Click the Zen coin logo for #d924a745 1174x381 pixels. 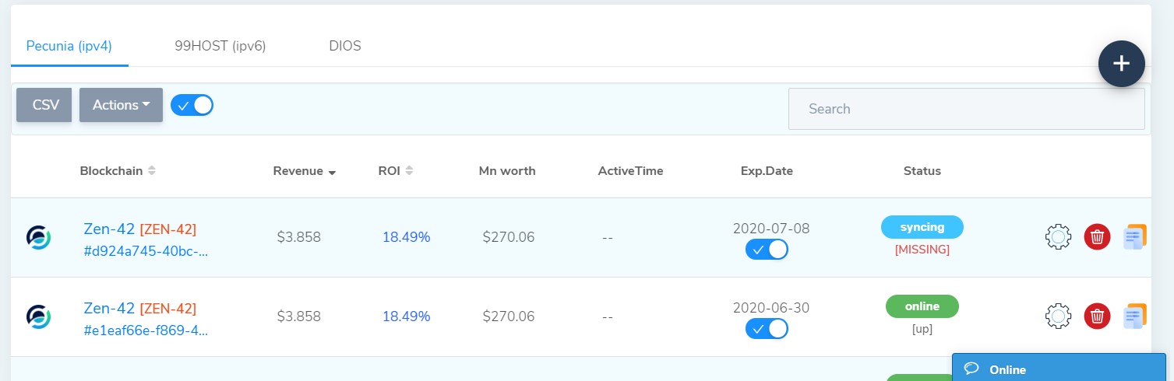[x=38, y=237]
